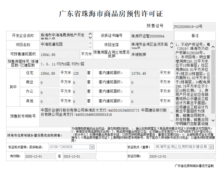Click the 珠海市住房和城乡建设局忠告购房者 label
This screenshot has height=172, width=220.
coord(35,136)
